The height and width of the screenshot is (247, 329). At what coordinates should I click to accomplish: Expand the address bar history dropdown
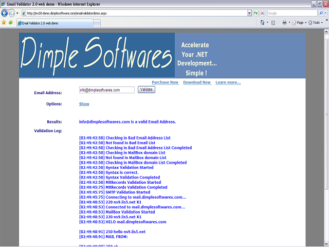[249, 13]
